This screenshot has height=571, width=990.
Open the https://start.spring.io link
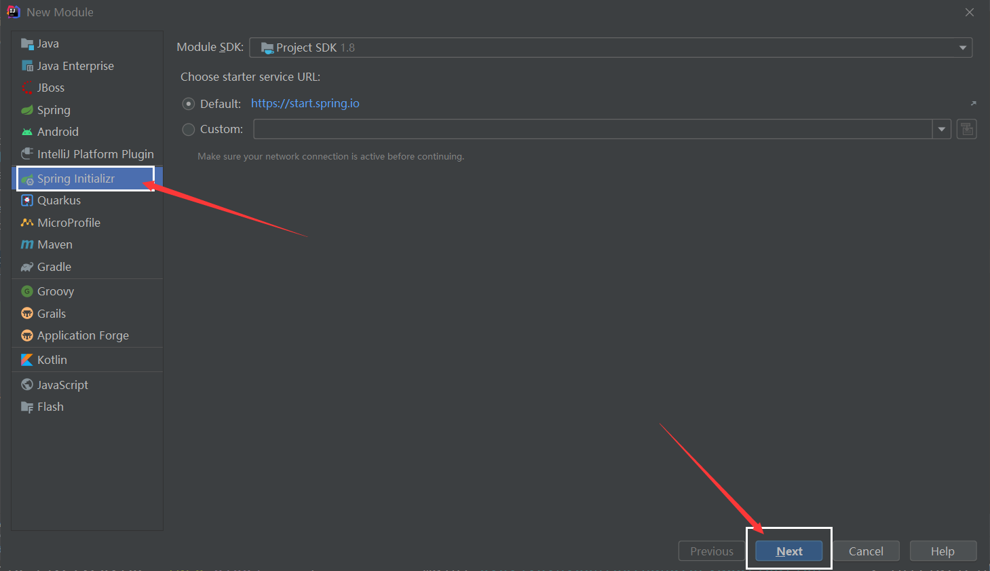[x=305, y=103]
